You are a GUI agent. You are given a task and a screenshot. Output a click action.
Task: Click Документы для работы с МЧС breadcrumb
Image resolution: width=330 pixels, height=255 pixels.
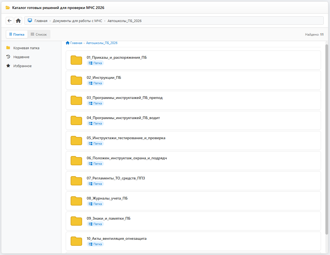click(x=77, y=21)
